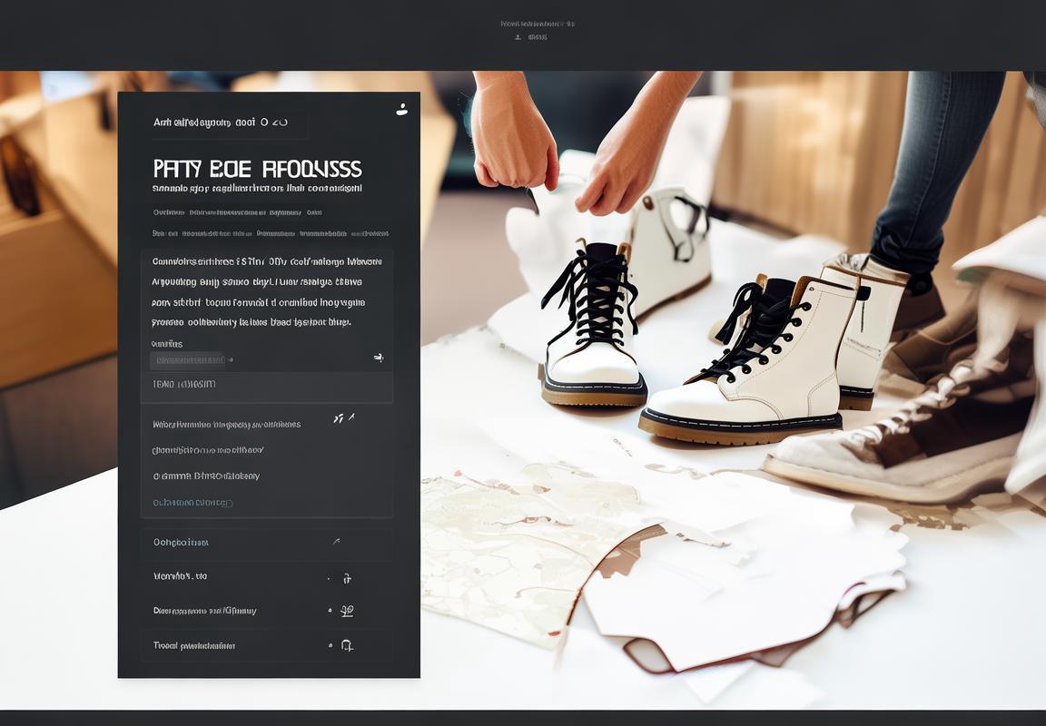Click the small icon right of the greyed field

(x=379, y=358)
